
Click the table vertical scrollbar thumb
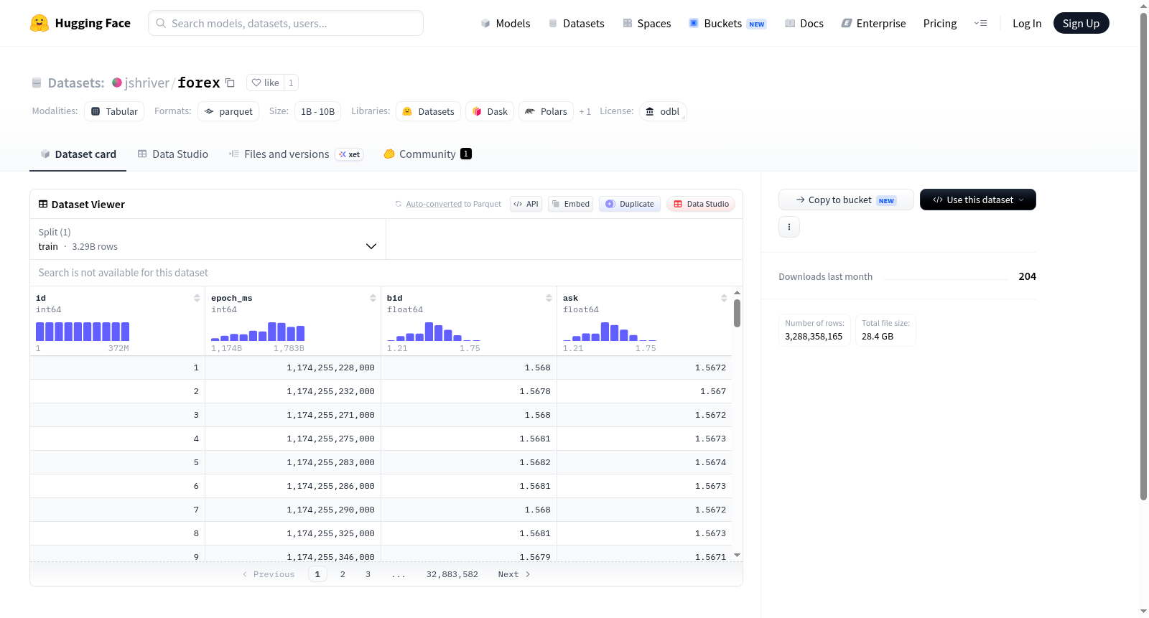pyautogui.click(x=737, y=313)
